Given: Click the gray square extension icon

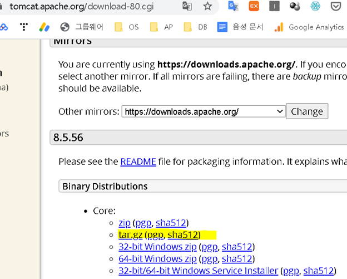Looking at the screenshot, I should 274,6.
